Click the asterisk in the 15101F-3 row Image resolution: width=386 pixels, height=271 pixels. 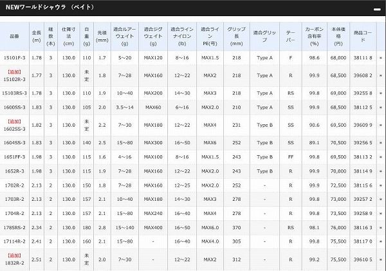click(380, 59)
